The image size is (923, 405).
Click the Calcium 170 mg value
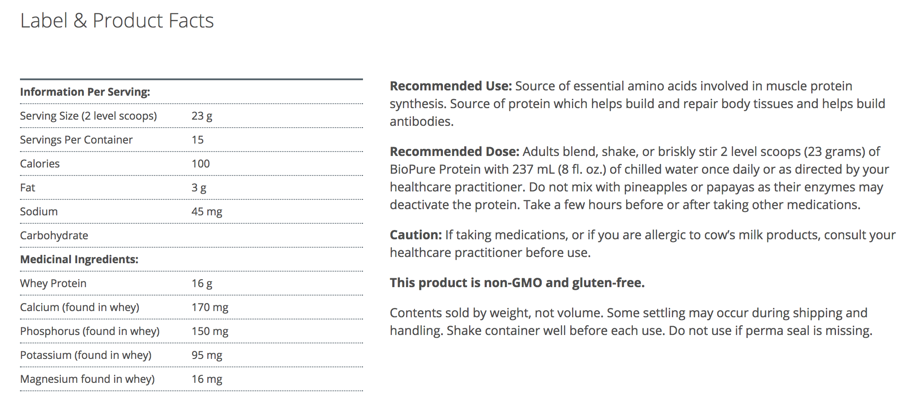[210, 308]
